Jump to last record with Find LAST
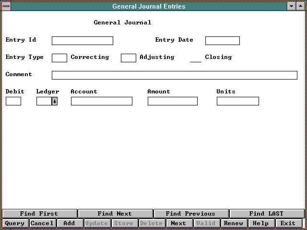 tap(266, 214)
